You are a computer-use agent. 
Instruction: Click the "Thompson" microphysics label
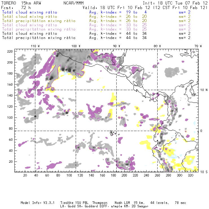100,203
